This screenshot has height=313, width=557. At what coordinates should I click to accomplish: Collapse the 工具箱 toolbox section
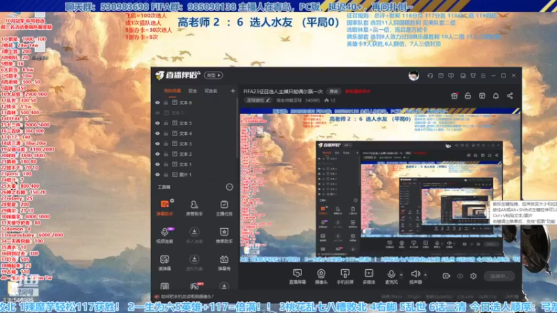(230, 187)
